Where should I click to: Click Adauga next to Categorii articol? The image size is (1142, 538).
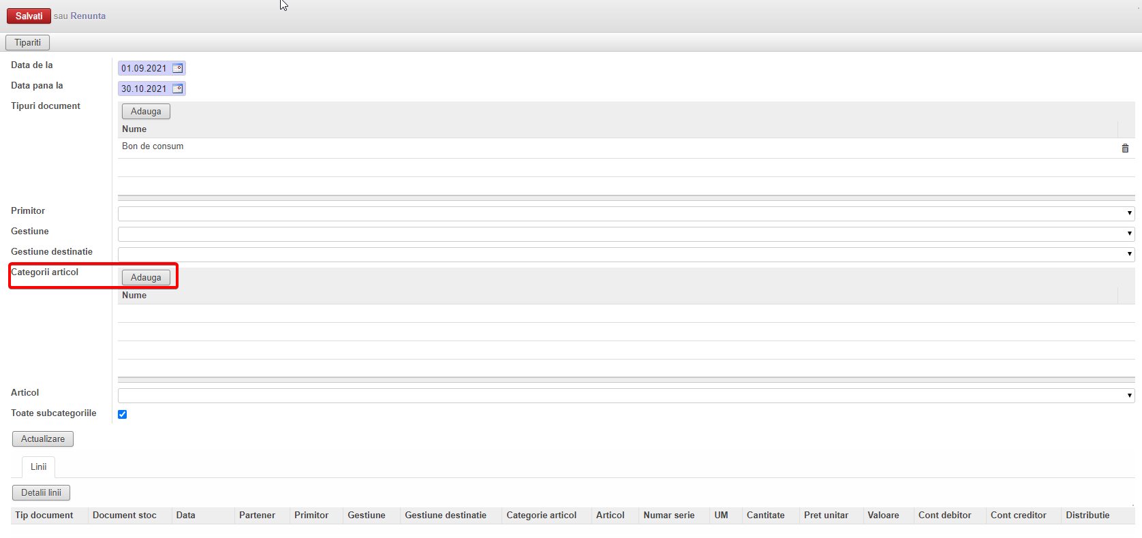(x=146, y=277)
